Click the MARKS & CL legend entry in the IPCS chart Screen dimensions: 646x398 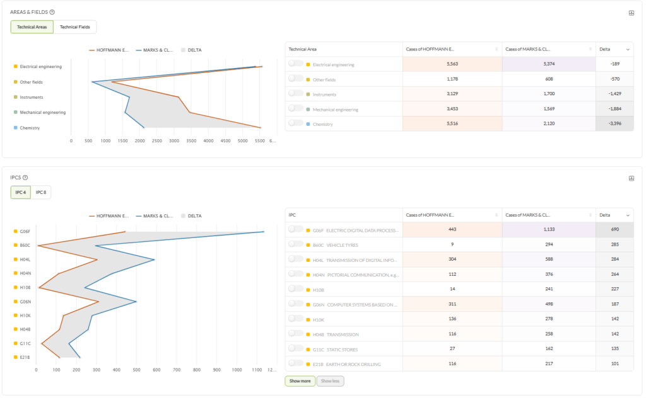tap(155, 216)
